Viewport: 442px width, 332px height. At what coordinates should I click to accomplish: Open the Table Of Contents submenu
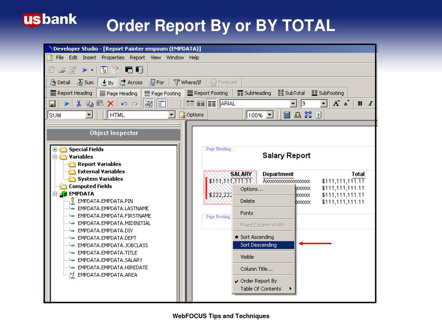pyautogui.click(x=264, y=288)
